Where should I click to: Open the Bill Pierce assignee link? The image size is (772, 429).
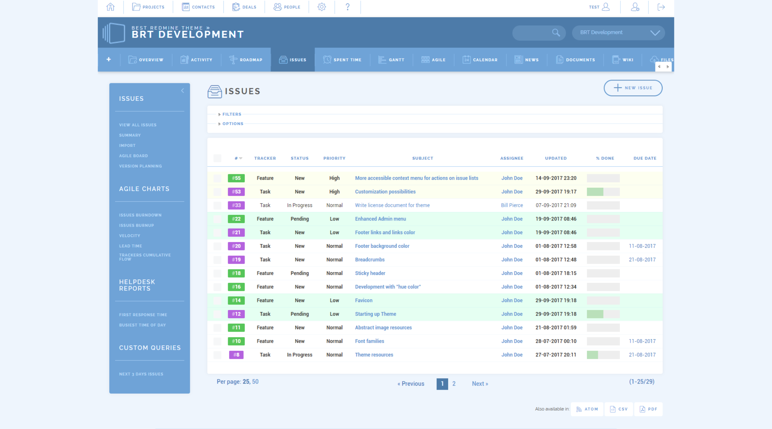point(512,205)
